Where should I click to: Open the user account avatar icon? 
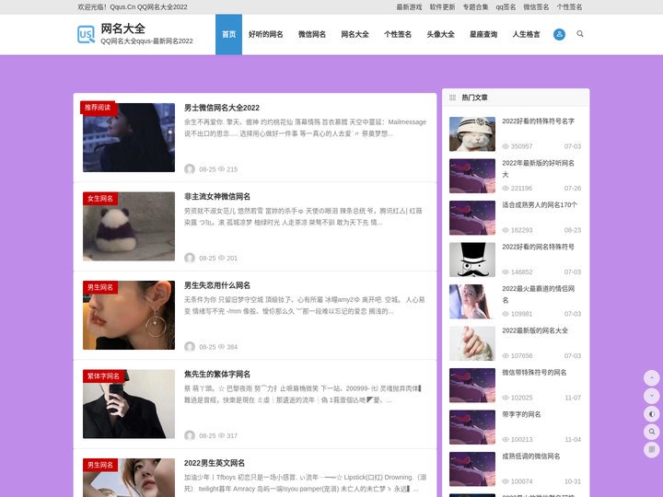pos(559,34)
